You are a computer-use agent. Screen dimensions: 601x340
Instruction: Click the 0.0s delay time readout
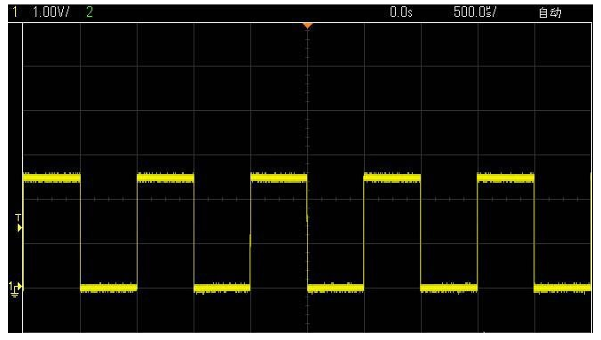coord(401,12)
